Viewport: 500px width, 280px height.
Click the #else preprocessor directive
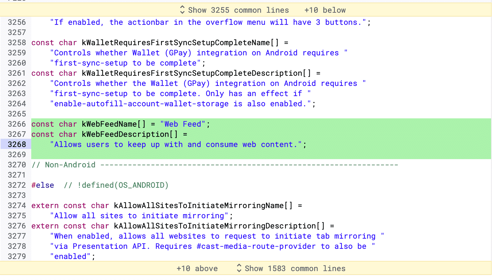click(43, 185)
